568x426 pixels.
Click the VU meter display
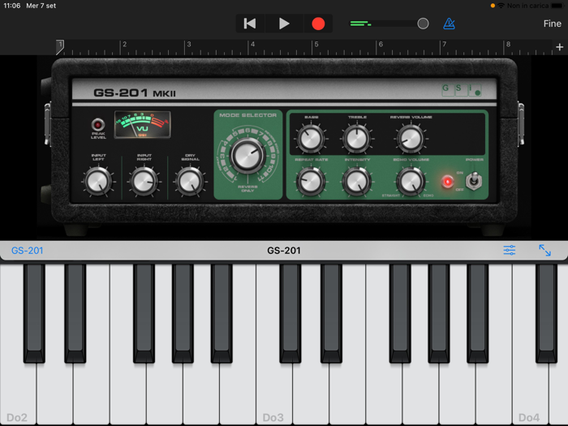tap(142, 125)
